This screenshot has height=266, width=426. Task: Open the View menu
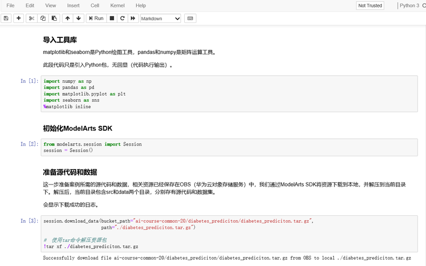(51, 5)
